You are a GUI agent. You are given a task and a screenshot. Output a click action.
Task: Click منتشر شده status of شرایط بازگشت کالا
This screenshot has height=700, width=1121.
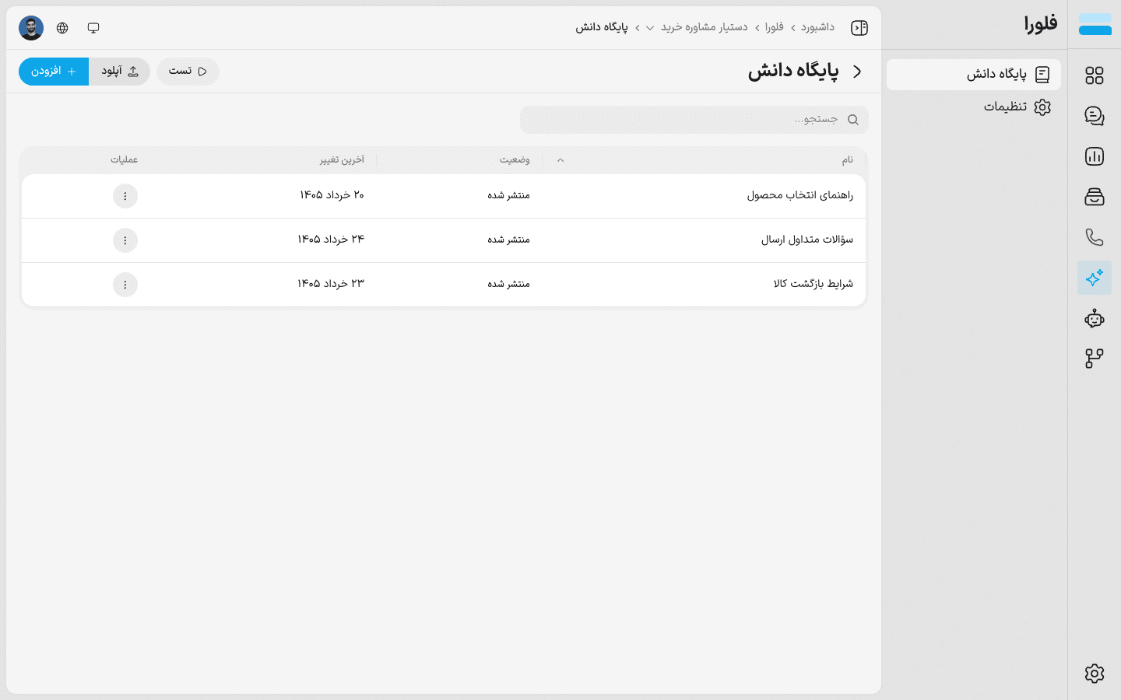pyautogui.click(x=508, y=284)
